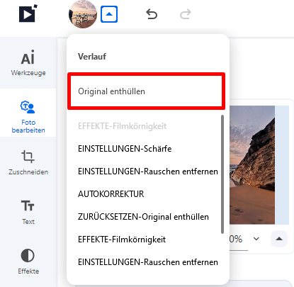
Task: Click the beach cliff image canvas
Action: (252, 165)
